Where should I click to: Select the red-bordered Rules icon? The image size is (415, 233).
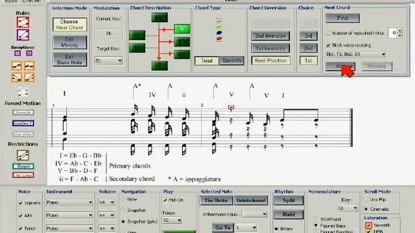(x=23, y=23)
